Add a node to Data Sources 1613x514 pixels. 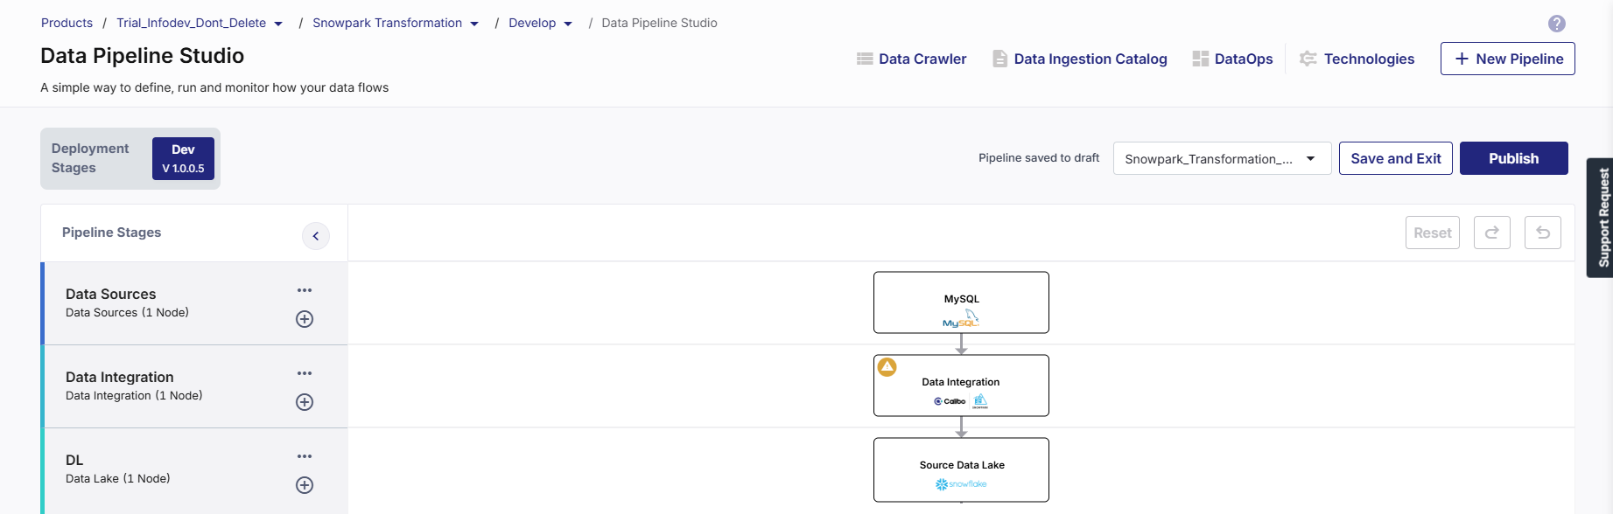coord(305,319)
